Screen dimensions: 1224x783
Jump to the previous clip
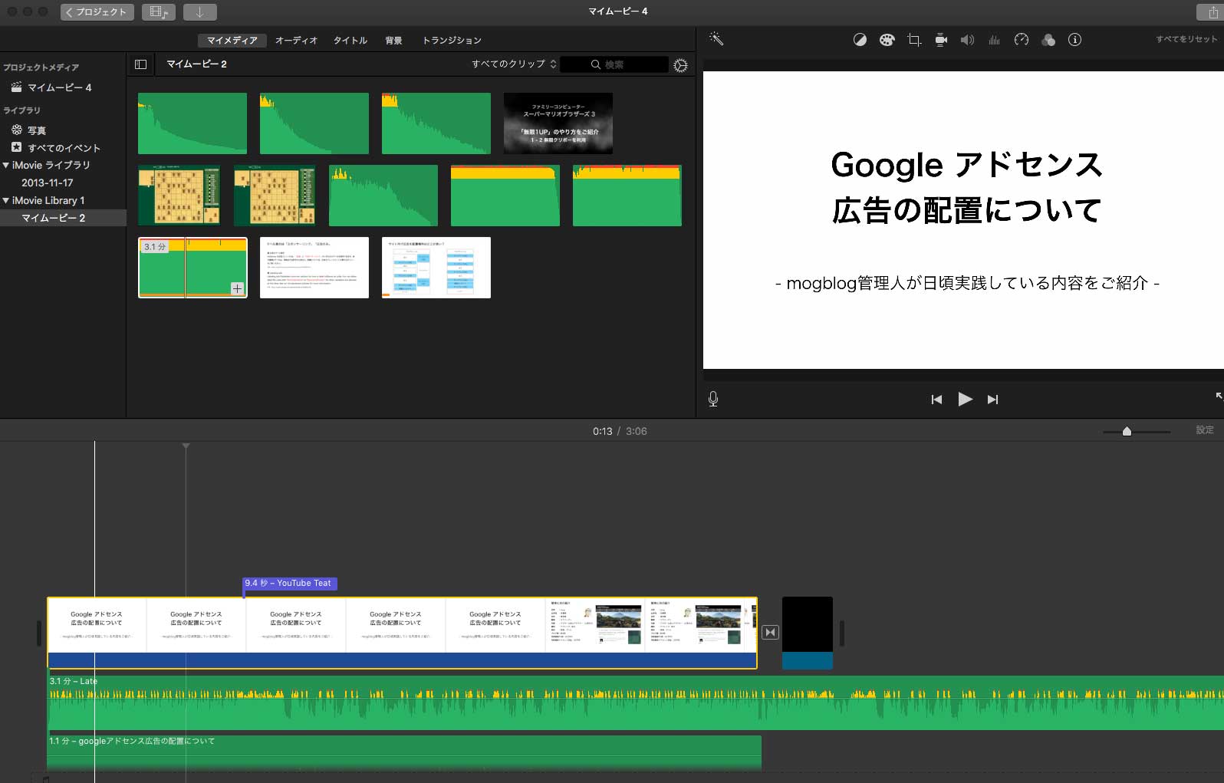point(936,400)
